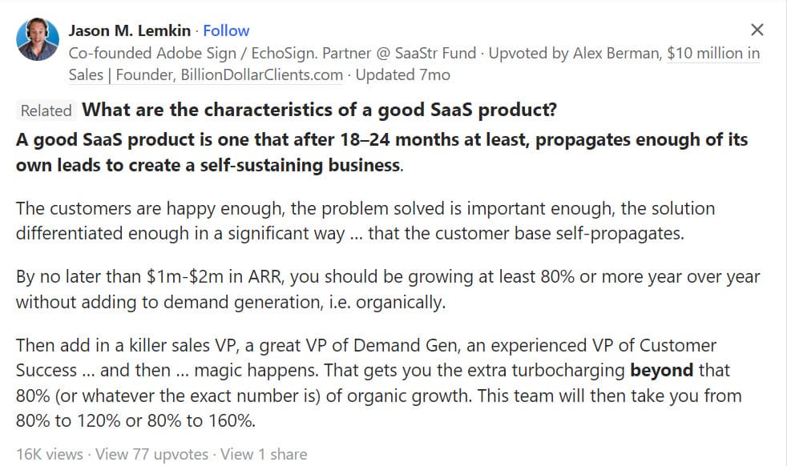The image size is (787, 466).
Task: Click the BillionDollarClients.com credential text
Action: [x=261, y=74]
